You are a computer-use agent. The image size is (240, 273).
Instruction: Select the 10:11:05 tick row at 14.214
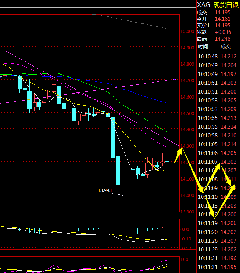(x=217, y=144)
